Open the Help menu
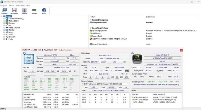 (28, 5)
